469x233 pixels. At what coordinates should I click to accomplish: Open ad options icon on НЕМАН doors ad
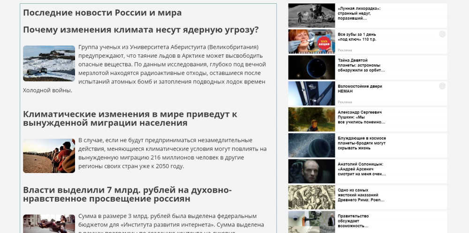[x=442, y=86]
